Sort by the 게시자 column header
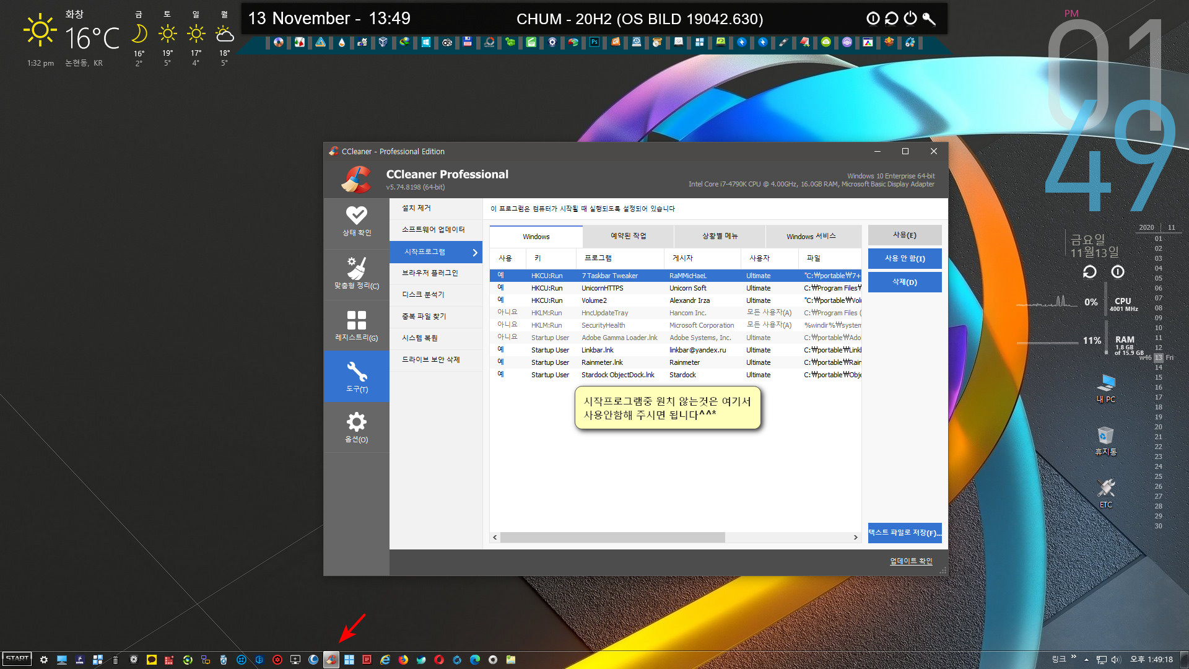This screenshot has width=1189, height=669. [x=702, y=258]
